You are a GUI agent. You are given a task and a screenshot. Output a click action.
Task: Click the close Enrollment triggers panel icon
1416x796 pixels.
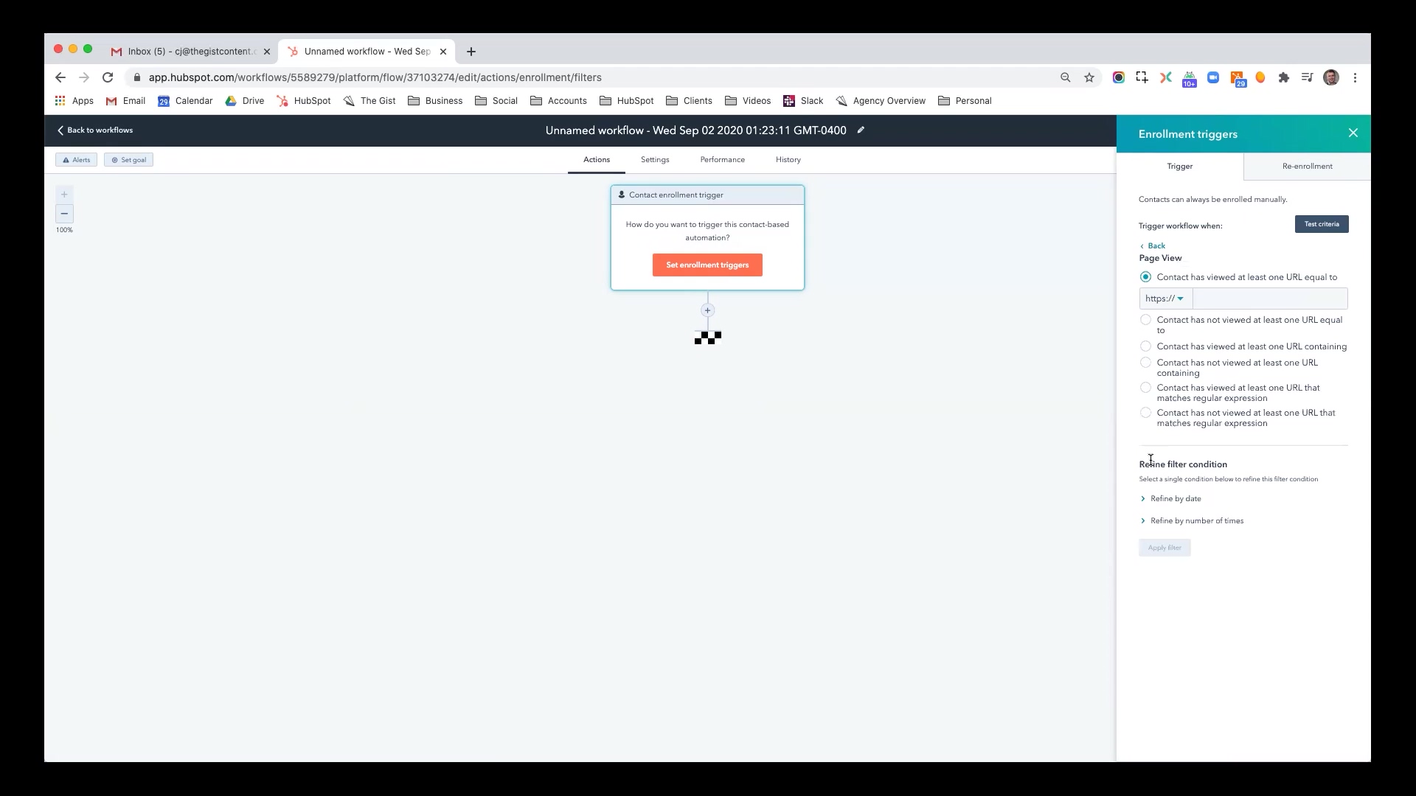click(x=1353, y=133)
